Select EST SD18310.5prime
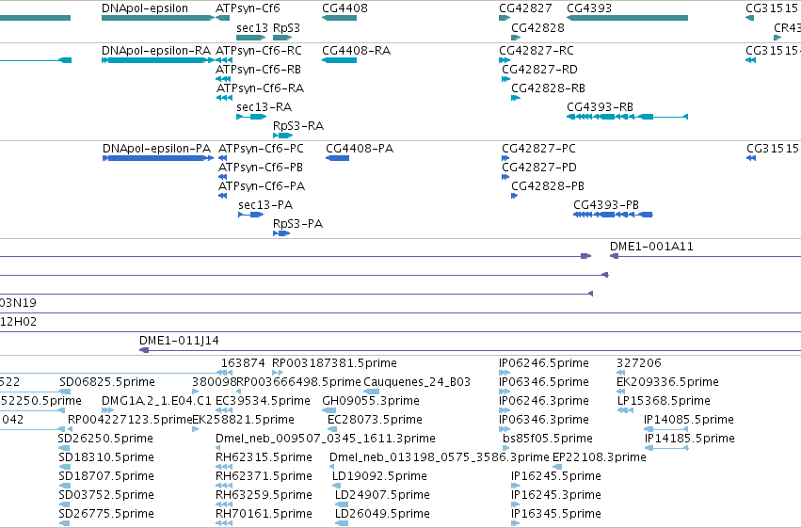Image resolution: width=801 pixels, height=528 pixels. [65, 467]
